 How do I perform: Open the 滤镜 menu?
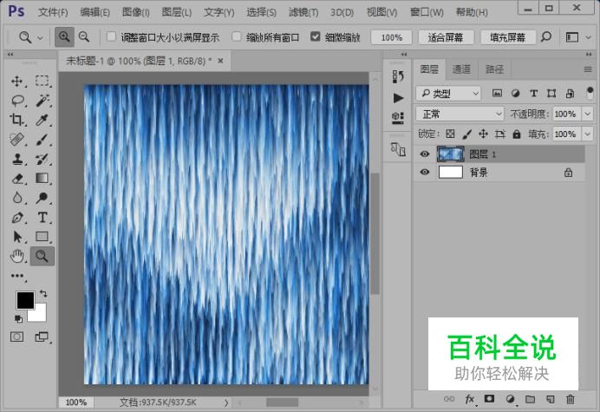303,12
